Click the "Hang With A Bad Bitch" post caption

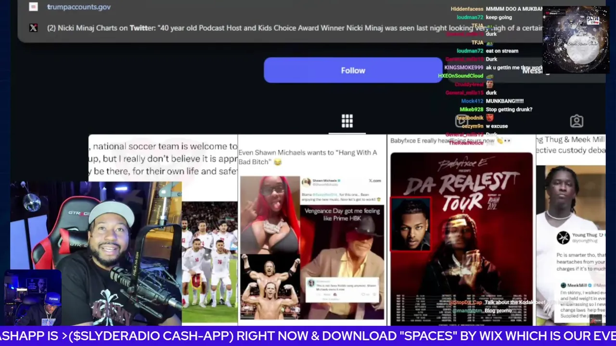coord(308,157)
